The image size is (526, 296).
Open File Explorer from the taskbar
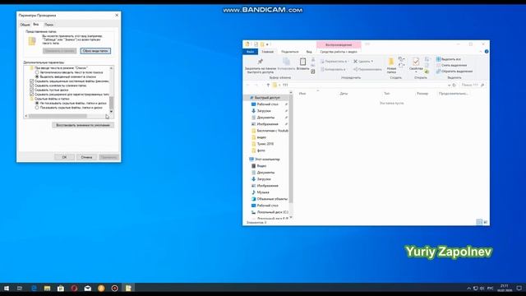(48, 288)
